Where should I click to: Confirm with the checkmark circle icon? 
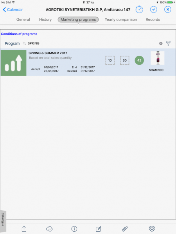(x=154, y=10)
